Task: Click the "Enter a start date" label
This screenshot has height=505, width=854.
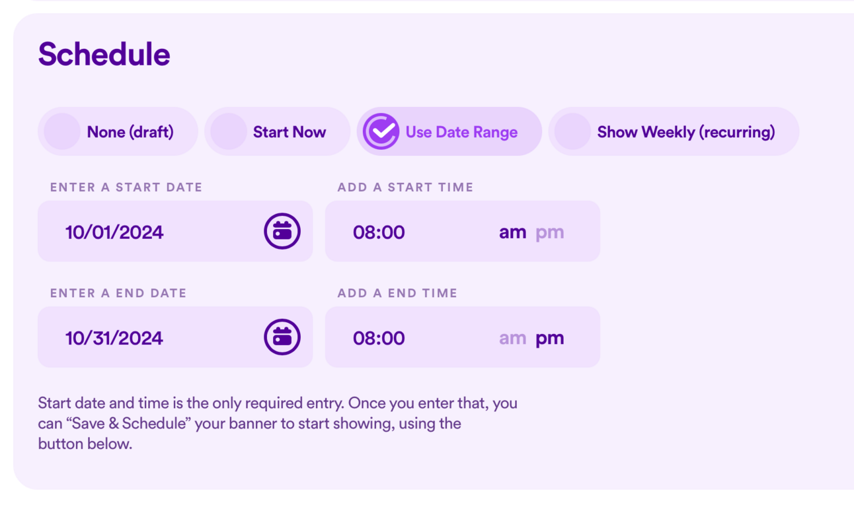Action: [x=126, y=187]
